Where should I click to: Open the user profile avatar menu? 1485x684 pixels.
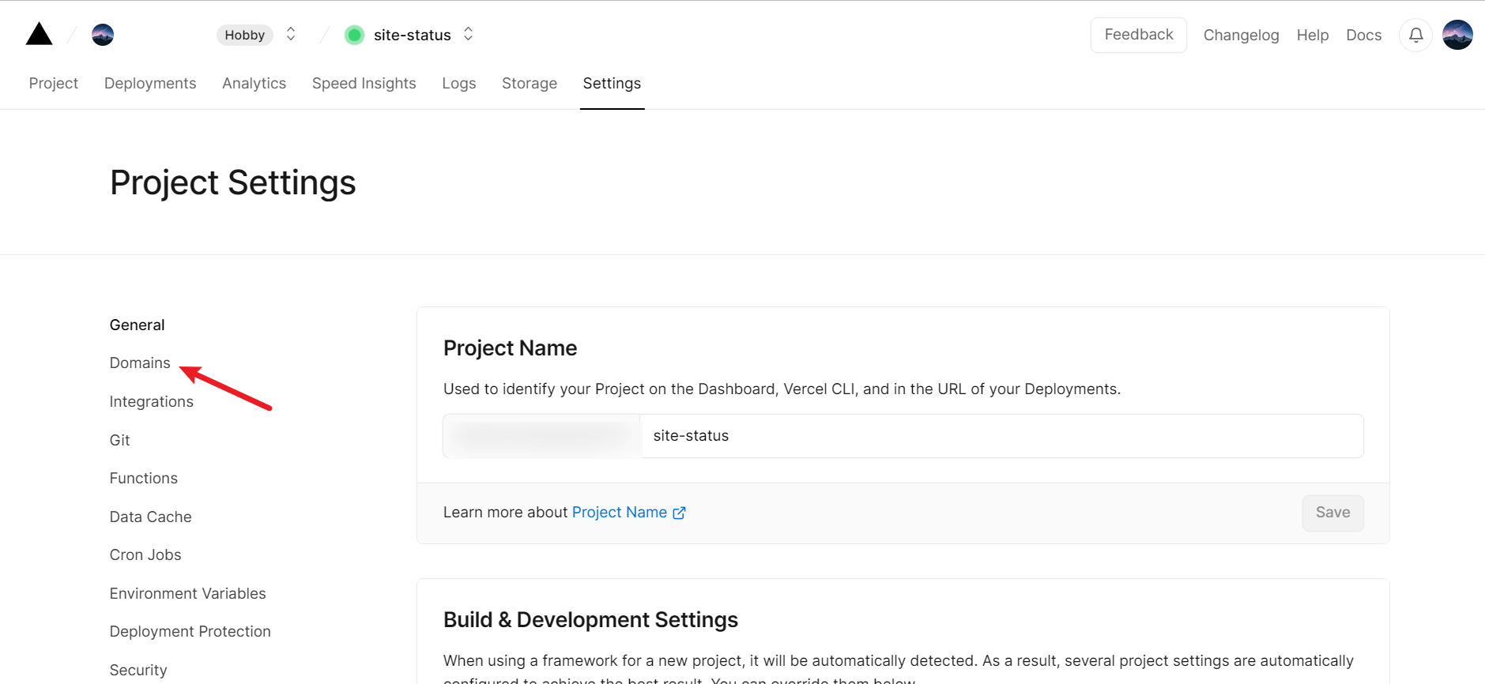coord(1457,35)
